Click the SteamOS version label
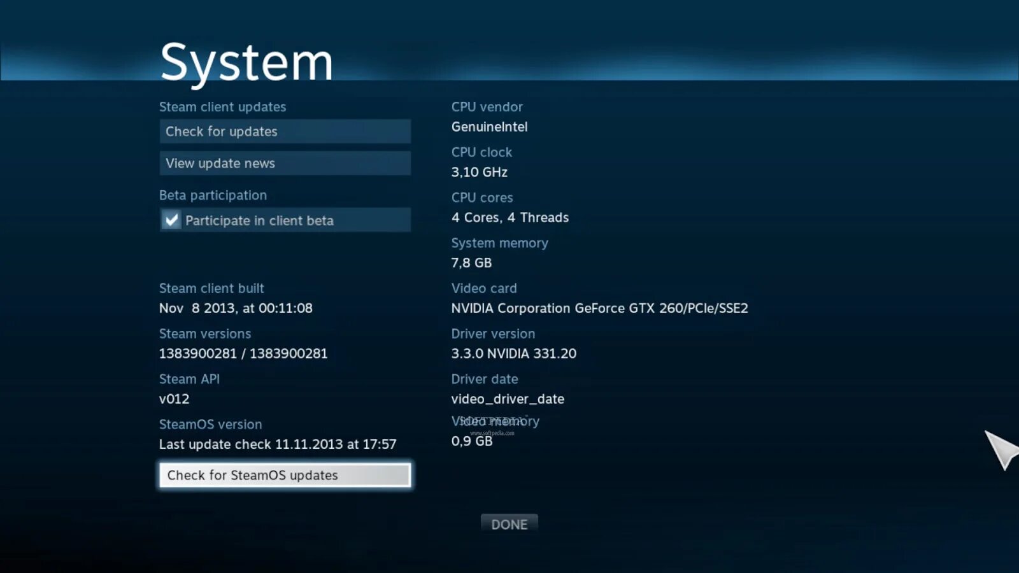Screen dimensions: 1019x573 point(210,424)
